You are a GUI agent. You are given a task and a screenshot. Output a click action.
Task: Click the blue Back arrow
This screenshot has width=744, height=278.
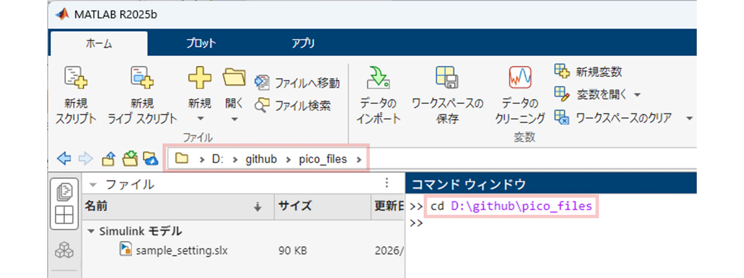pyautogui.click(x=64, y=159)
